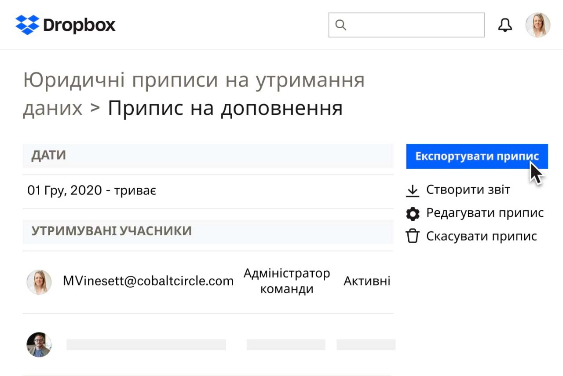Click the Активні status label
563x376 pixels.
367,281
